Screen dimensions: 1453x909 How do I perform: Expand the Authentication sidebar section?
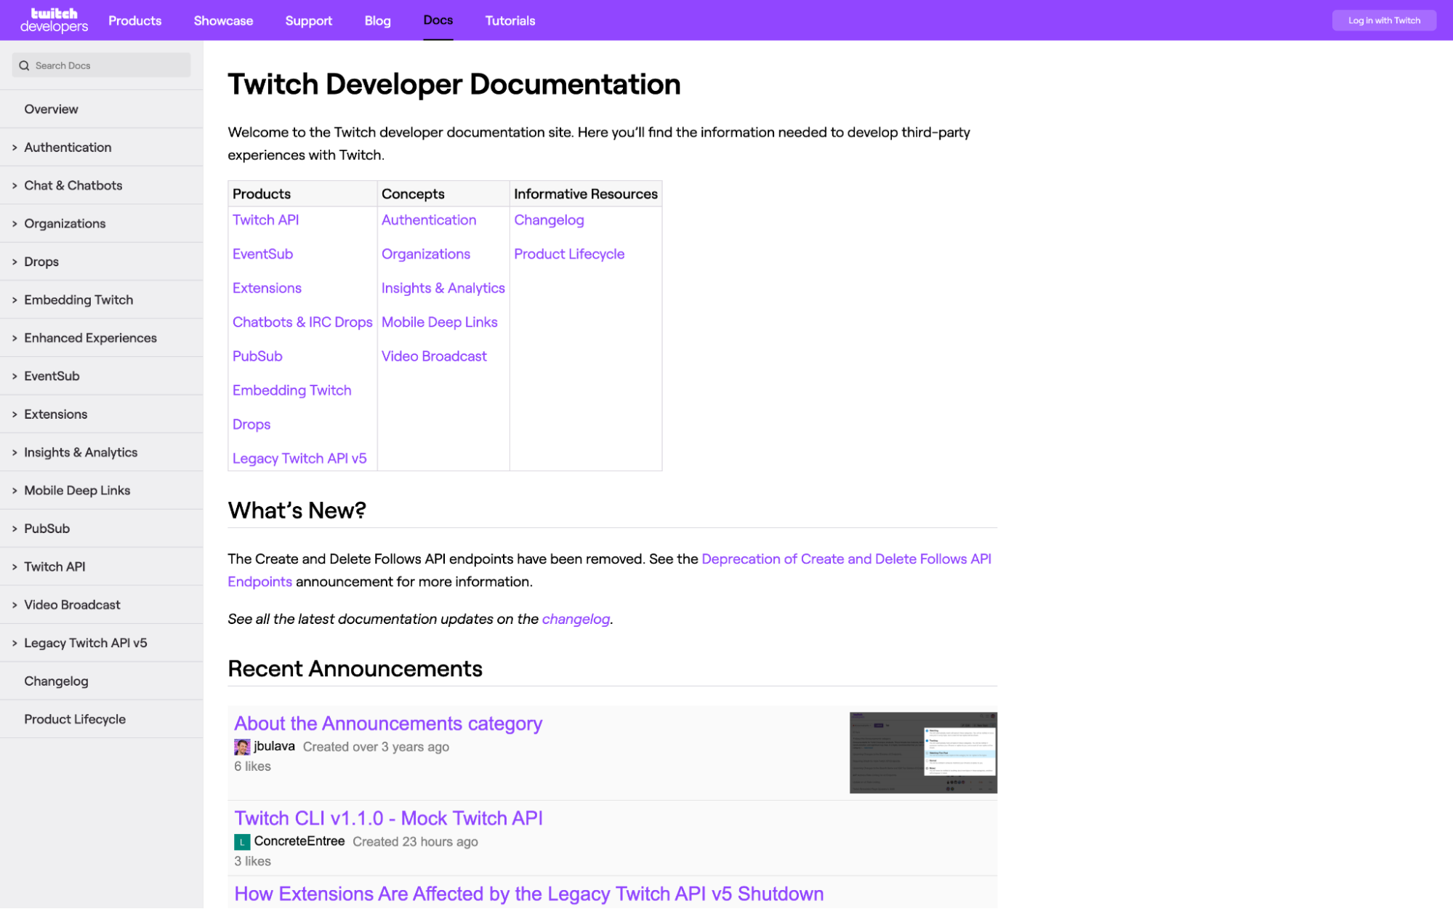(68, 147)
